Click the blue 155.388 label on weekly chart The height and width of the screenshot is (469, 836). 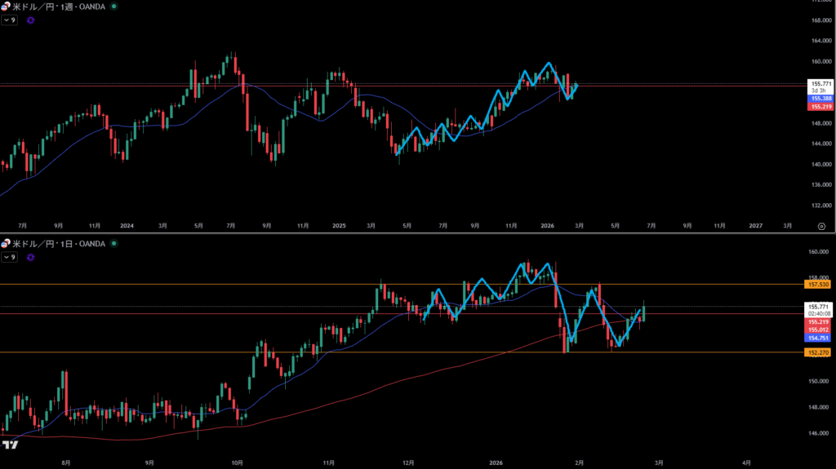coord(818,99)
